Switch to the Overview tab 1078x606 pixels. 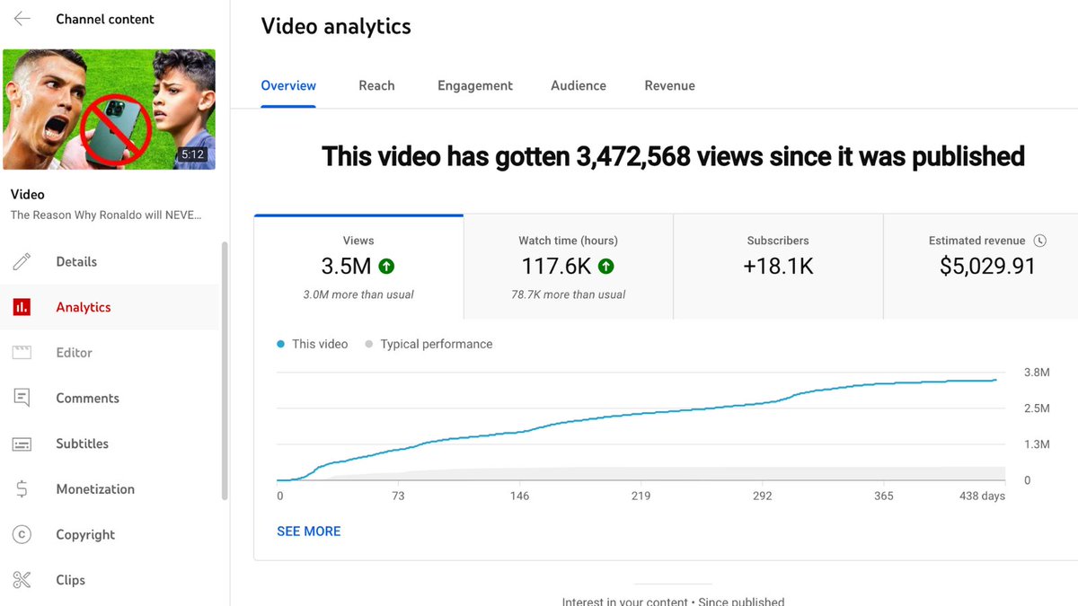288,85
